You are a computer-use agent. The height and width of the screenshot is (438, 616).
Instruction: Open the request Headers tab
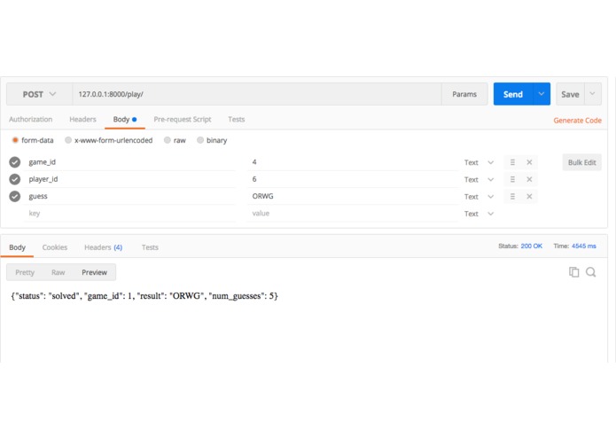click(x=82, y=119)
